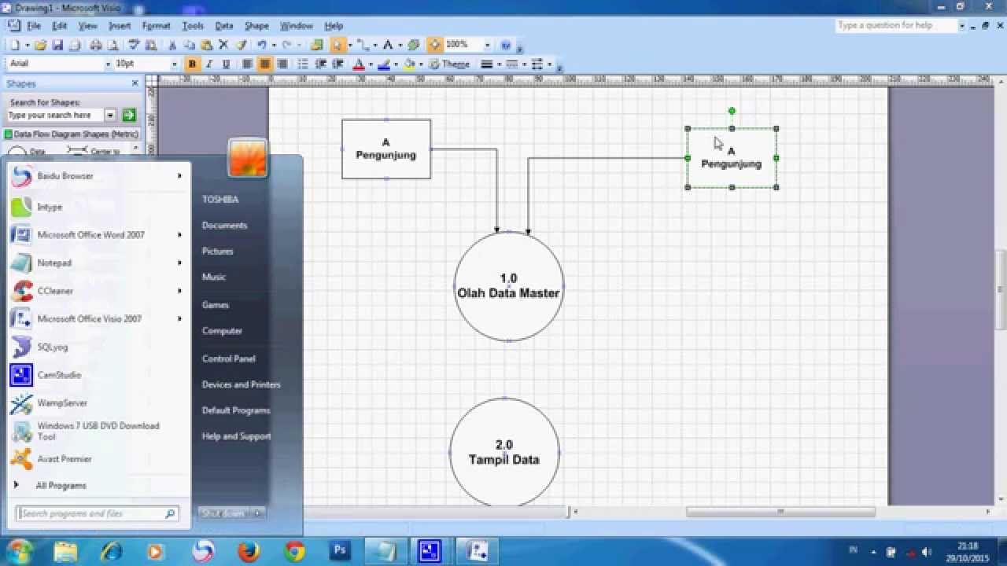
Task: Click the Visio Help question mark icon
Action: (506, 45)
